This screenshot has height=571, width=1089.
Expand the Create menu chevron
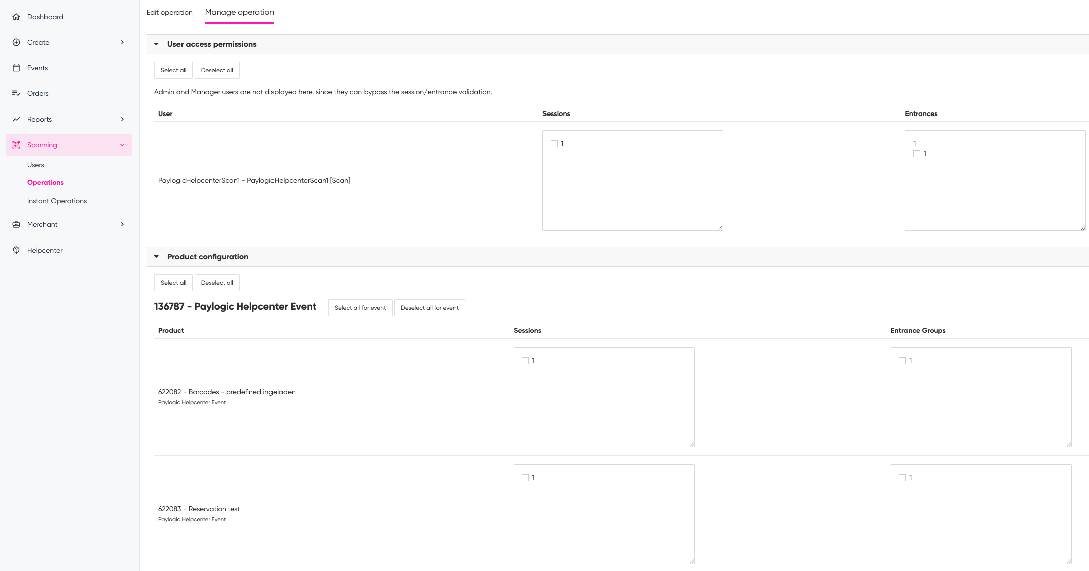pos(122,42)
